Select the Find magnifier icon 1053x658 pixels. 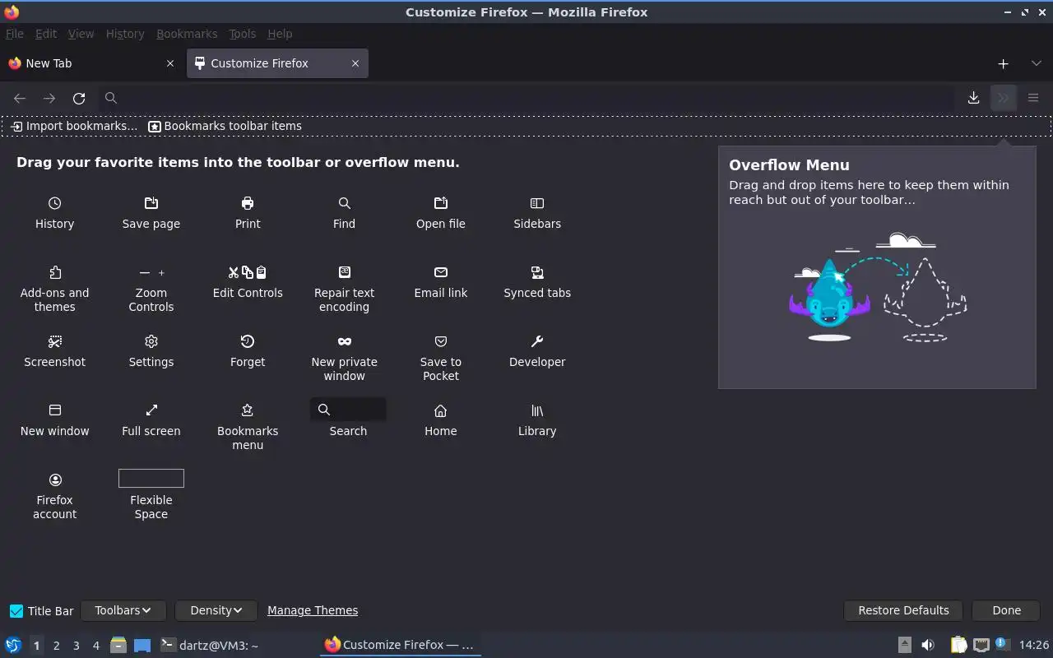344,203
